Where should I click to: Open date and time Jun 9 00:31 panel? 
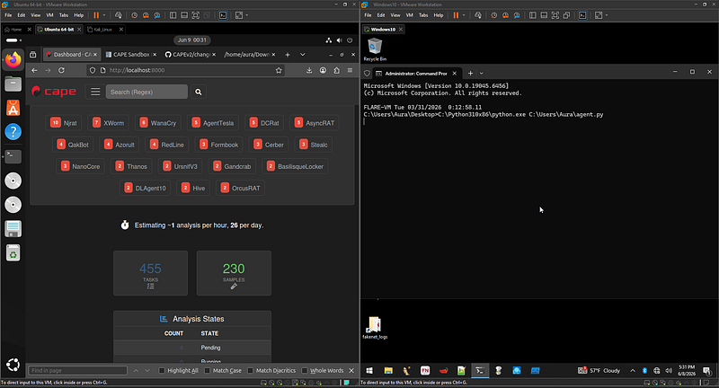[192, 40]
